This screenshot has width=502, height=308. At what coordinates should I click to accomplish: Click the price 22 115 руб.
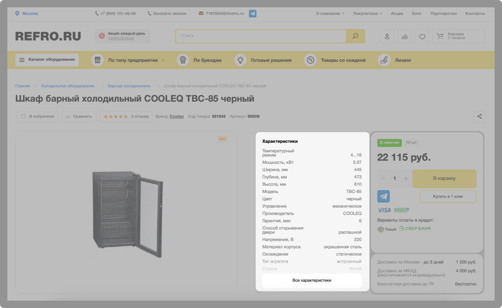[x=404, y=157]
